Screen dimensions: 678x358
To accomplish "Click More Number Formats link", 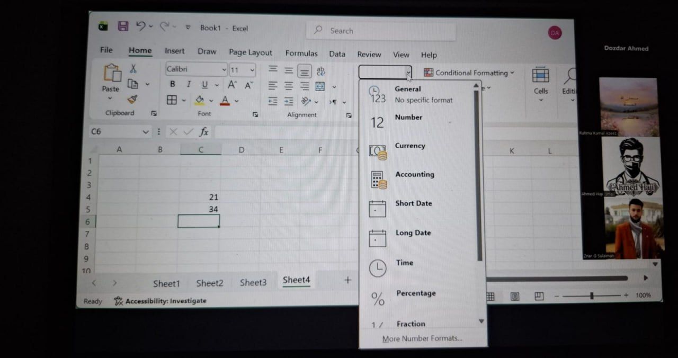I will coord(422,338).
